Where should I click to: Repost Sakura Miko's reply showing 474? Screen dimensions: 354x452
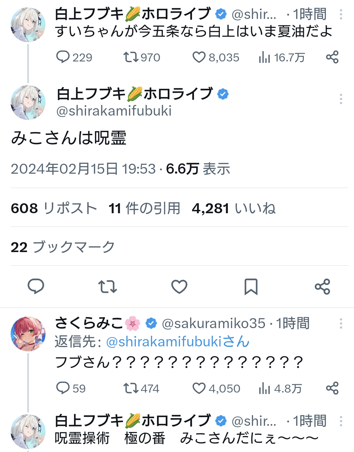(131, 388)
